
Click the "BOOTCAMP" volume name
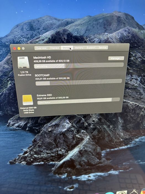point(42,75)
